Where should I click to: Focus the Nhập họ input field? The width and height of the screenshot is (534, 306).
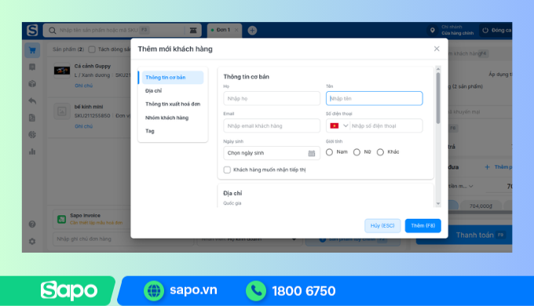click(x=272, y=98)
